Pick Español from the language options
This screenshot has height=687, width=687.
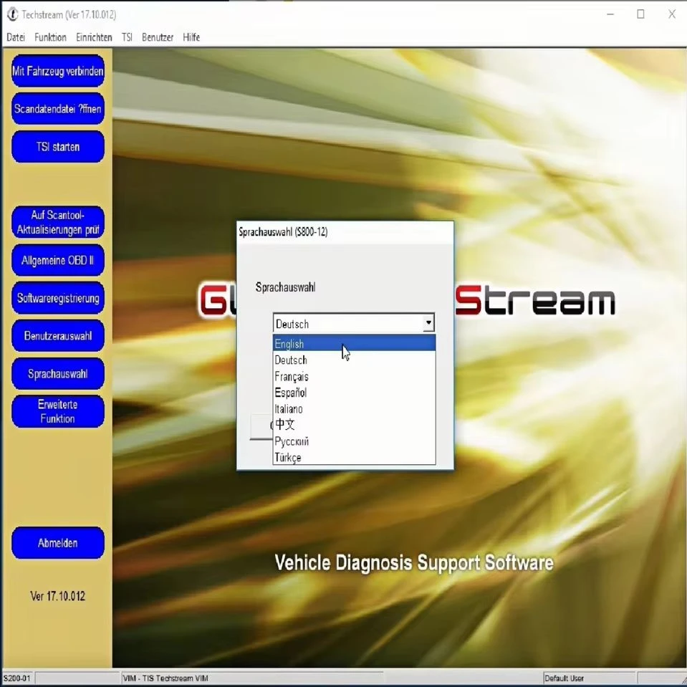pos(354,393)
